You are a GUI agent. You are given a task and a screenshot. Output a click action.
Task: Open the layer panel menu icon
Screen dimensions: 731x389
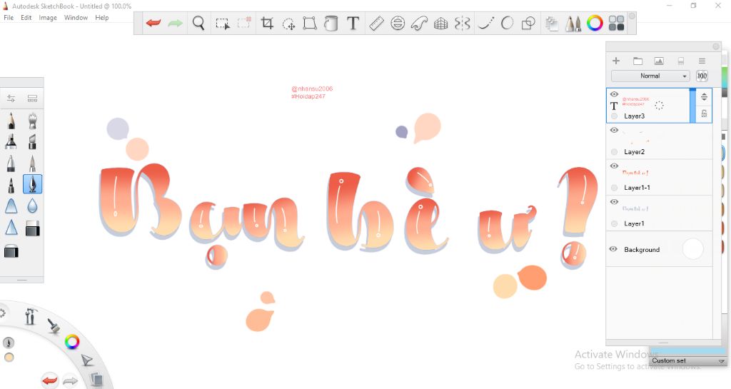[702, 61]
